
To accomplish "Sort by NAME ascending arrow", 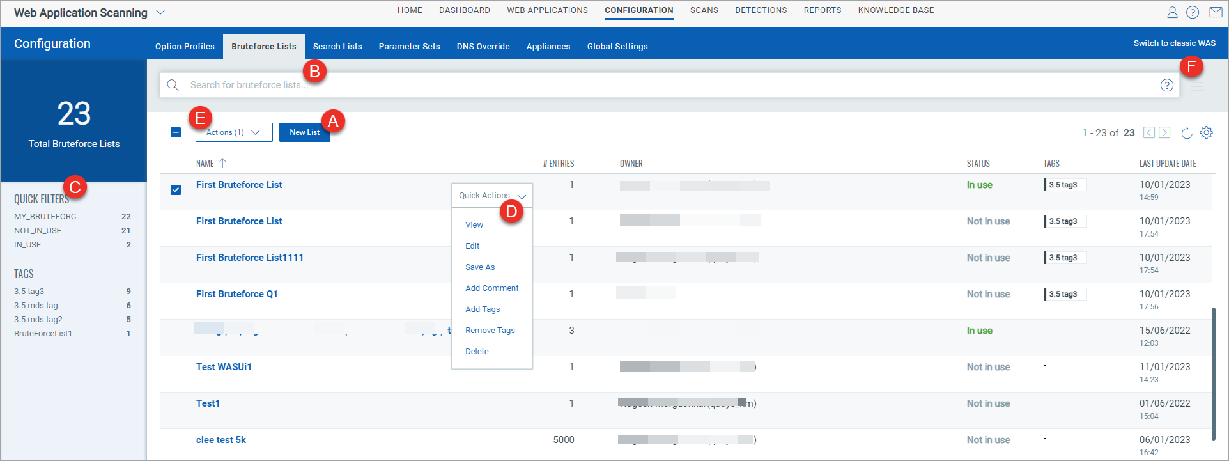I will [x=222, y=163].
